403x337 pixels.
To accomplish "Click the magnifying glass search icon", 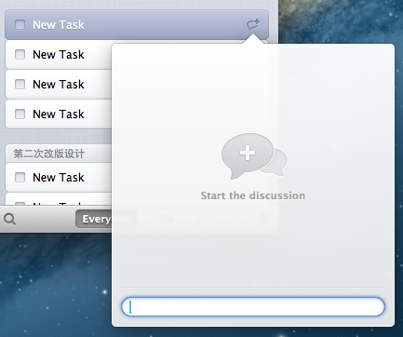I will pos(10,220).
